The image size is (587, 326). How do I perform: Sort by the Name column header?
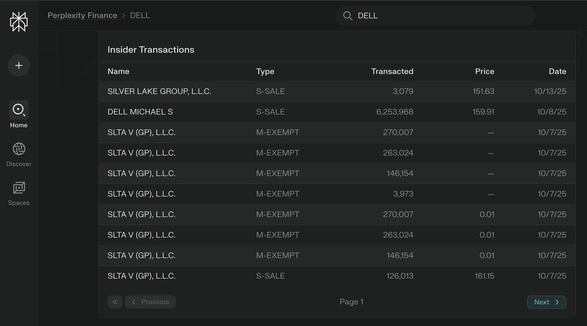[118, 71]
